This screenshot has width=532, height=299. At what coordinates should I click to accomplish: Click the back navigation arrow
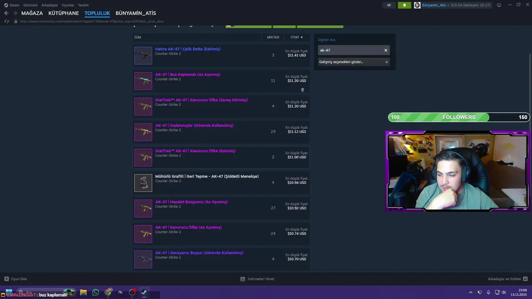[x=6, y=13]
